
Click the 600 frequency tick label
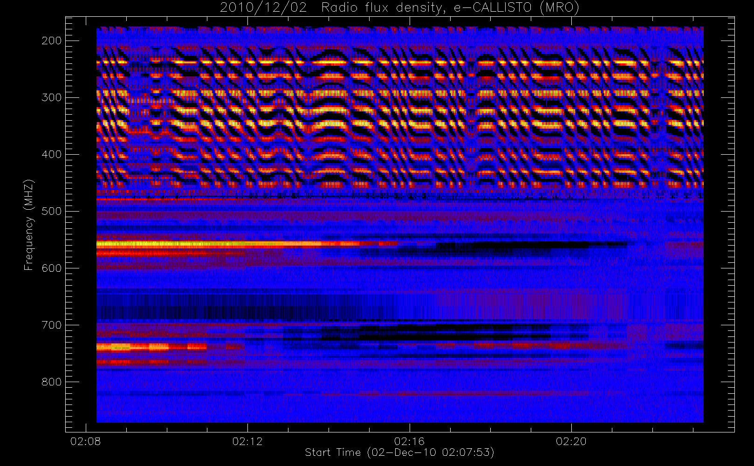(x=52, y=268)
